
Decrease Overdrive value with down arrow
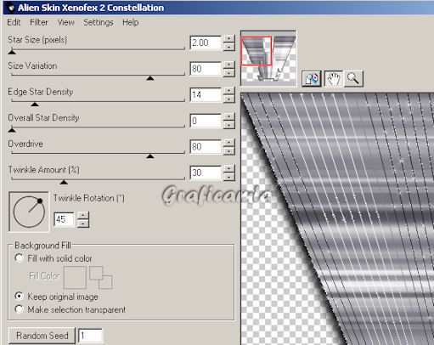(228, 151)
